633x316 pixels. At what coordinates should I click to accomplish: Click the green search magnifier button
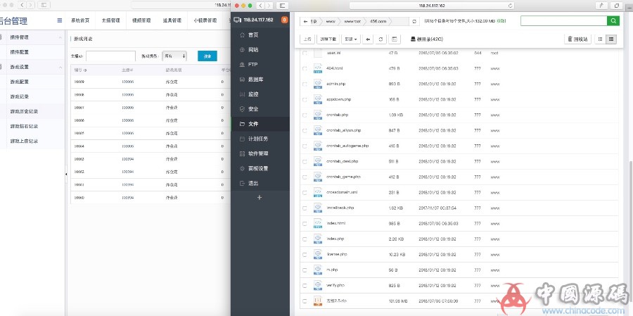pos(613,21)
